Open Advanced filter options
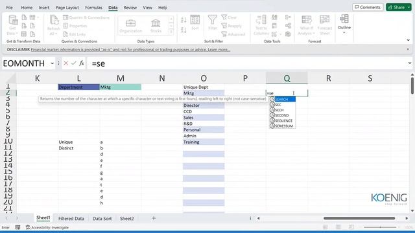Screen dimensions: 415x233 click(233, 34)
